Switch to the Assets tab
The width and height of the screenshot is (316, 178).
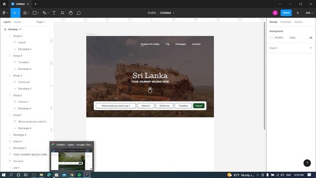18,22
